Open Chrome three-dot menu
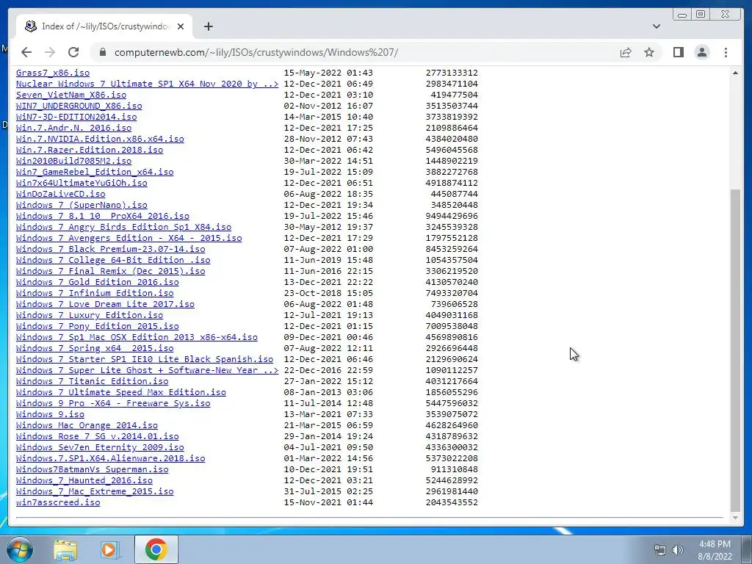Screen dimensions: 752x564 point(726,52)
